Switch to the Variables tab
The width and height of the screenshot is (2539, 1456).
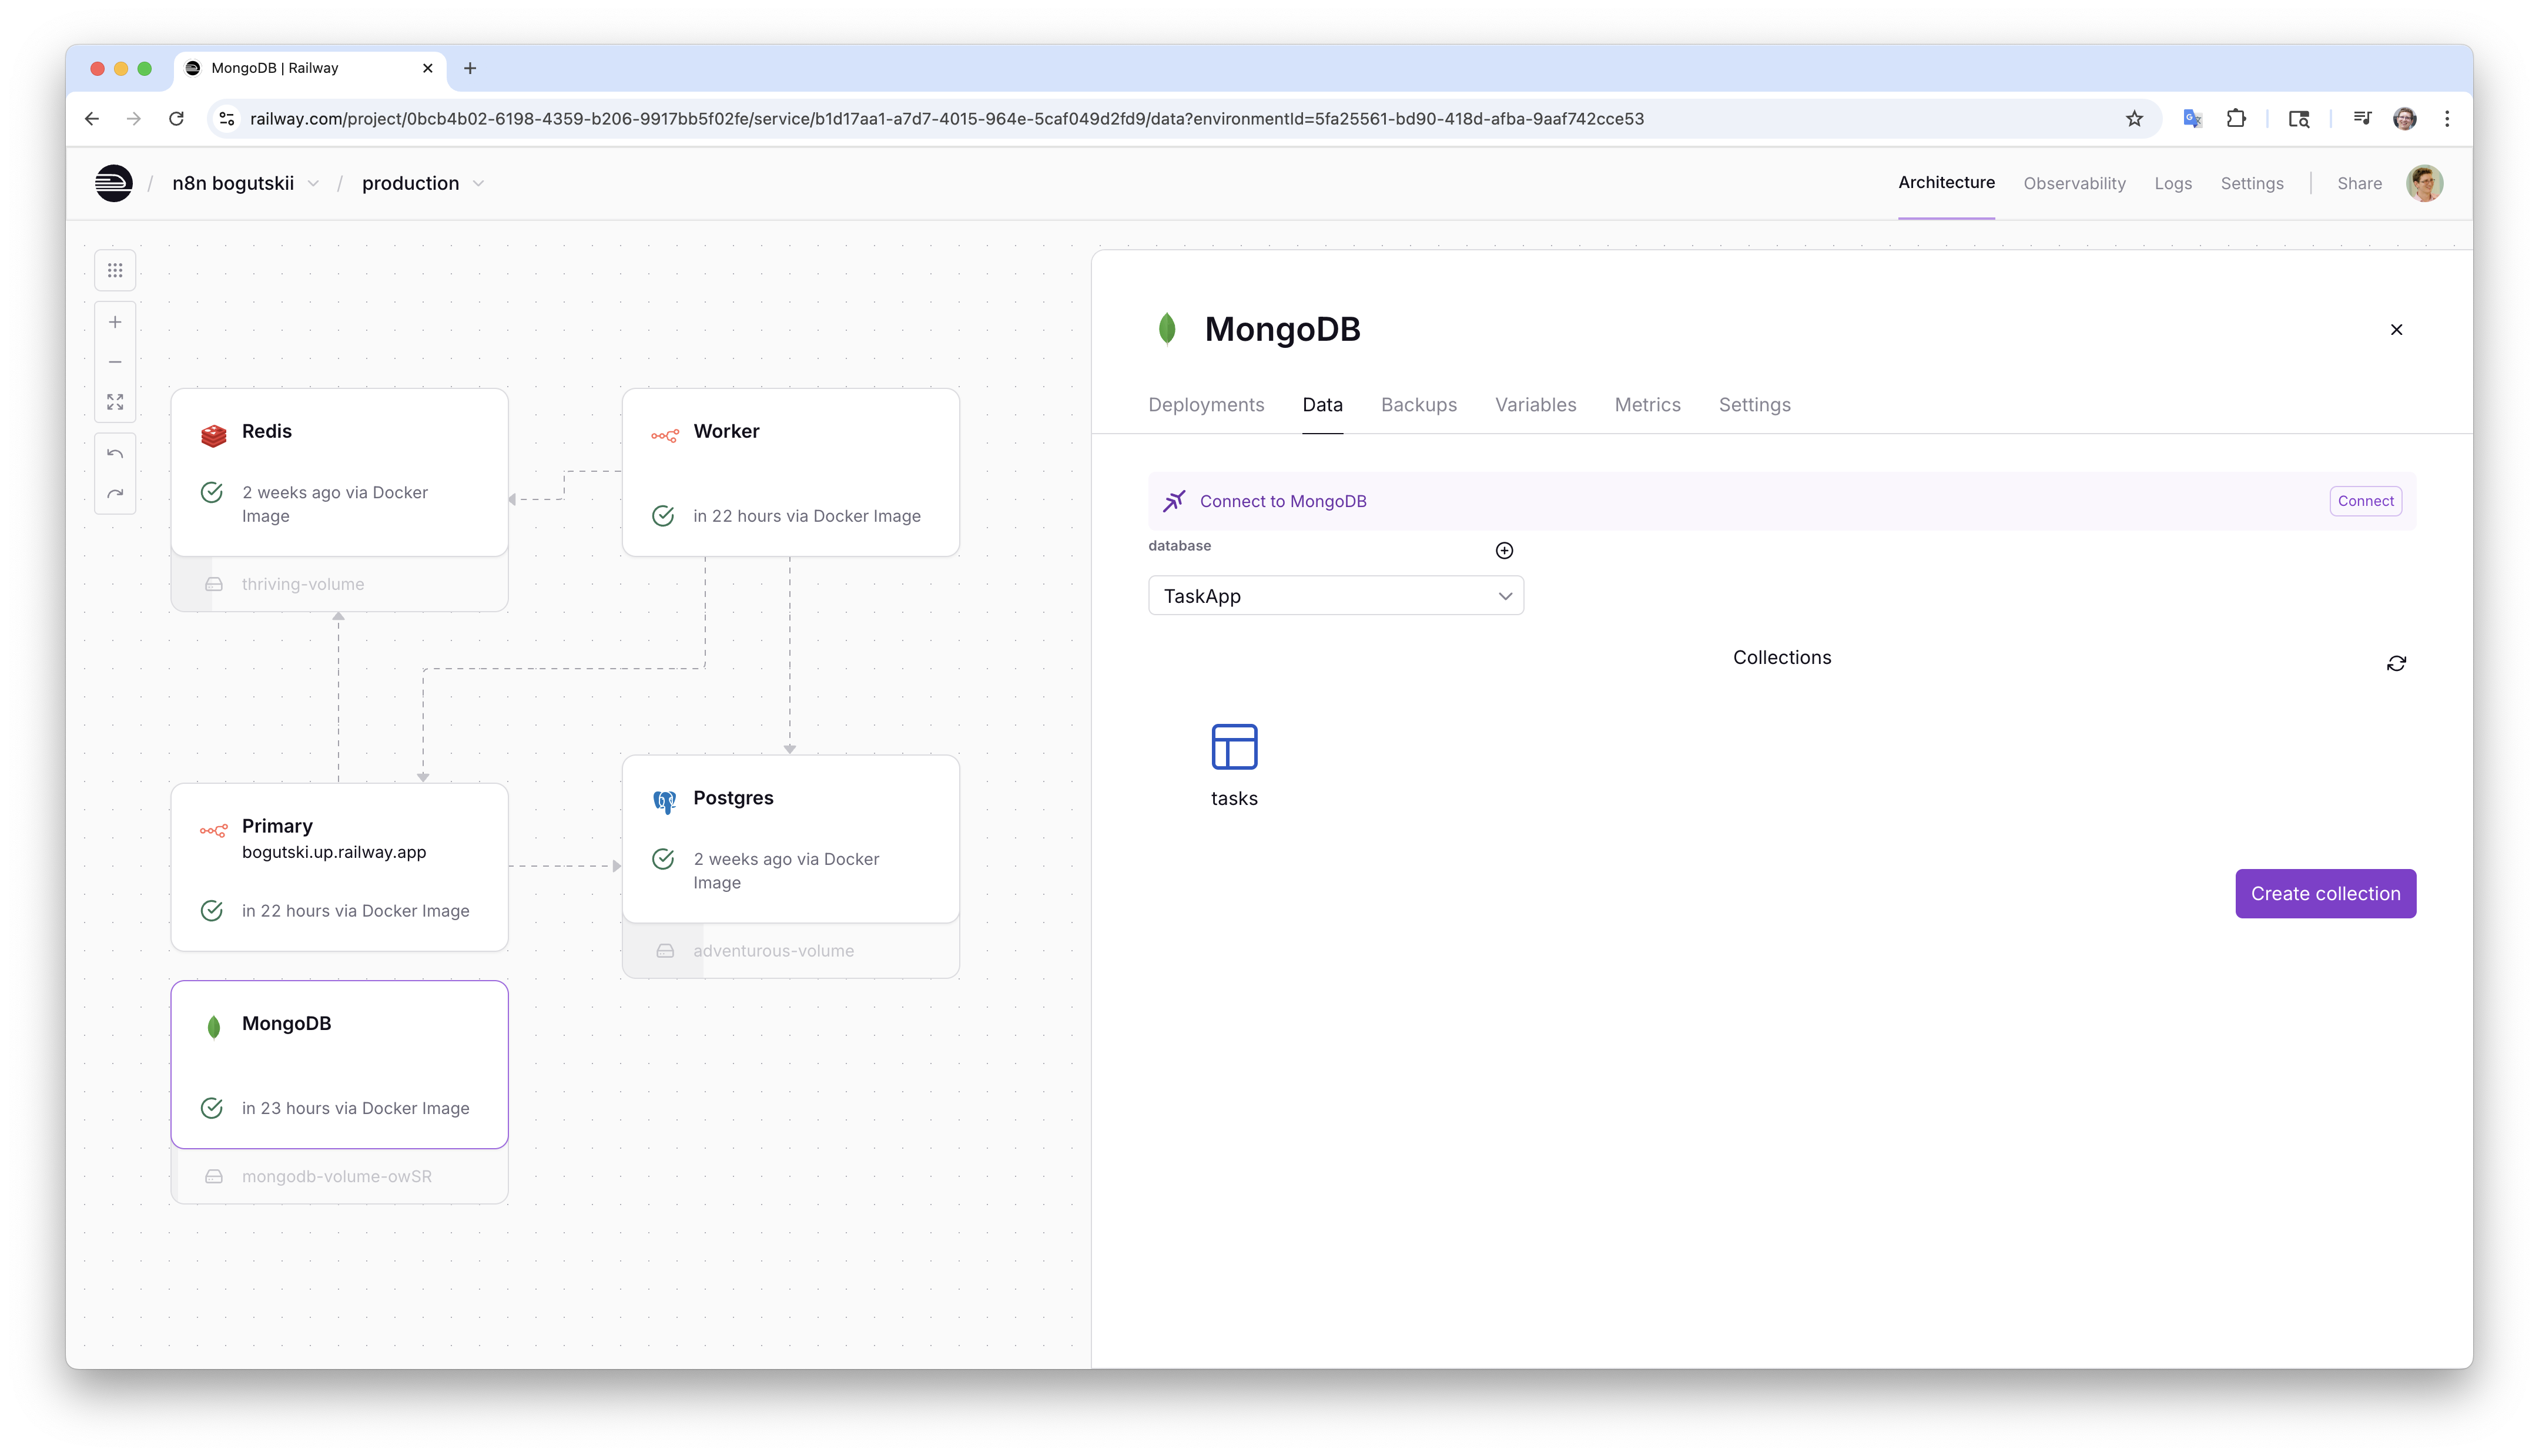point(1535,405)
